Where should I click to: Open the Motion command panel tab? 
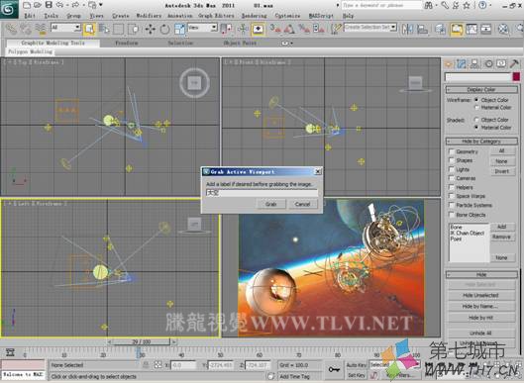[x=488, y=64]
